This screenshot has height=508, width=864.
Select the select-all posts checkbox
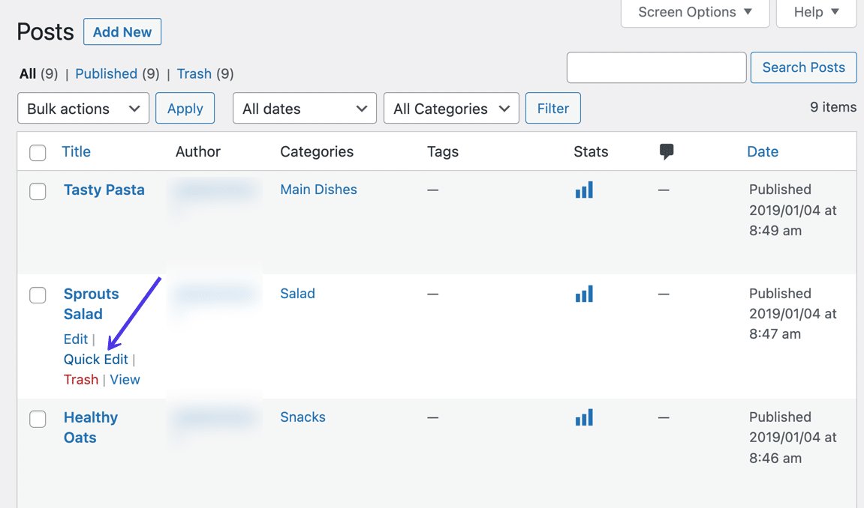coord(38,152)
